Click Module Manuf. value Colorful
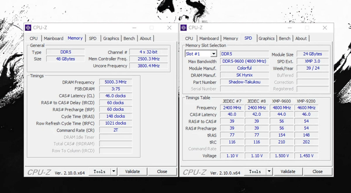This screenshot has height=193, width=351. (244, 68)
